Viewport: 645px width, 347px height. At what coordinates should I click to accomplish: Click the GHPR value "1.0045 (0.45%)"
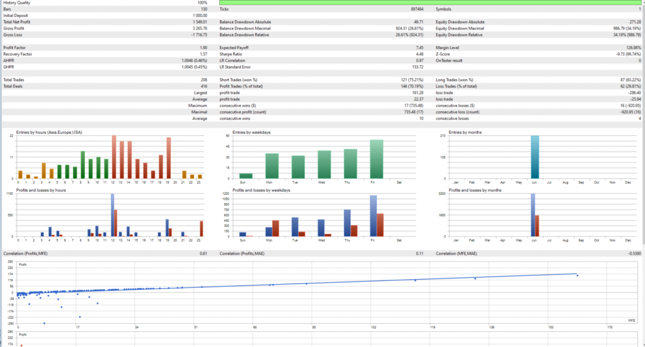click(x=194, y=67)
